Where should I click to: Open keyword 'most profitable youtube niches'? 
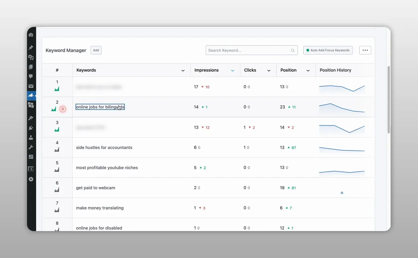107,168
